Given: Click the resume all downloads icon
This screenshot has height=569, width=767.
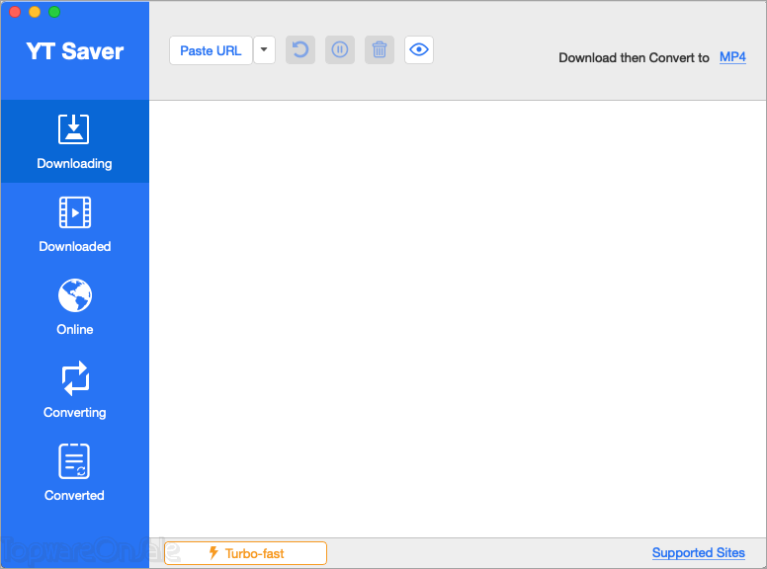Looking at the screenshot, I should point(300,49).
